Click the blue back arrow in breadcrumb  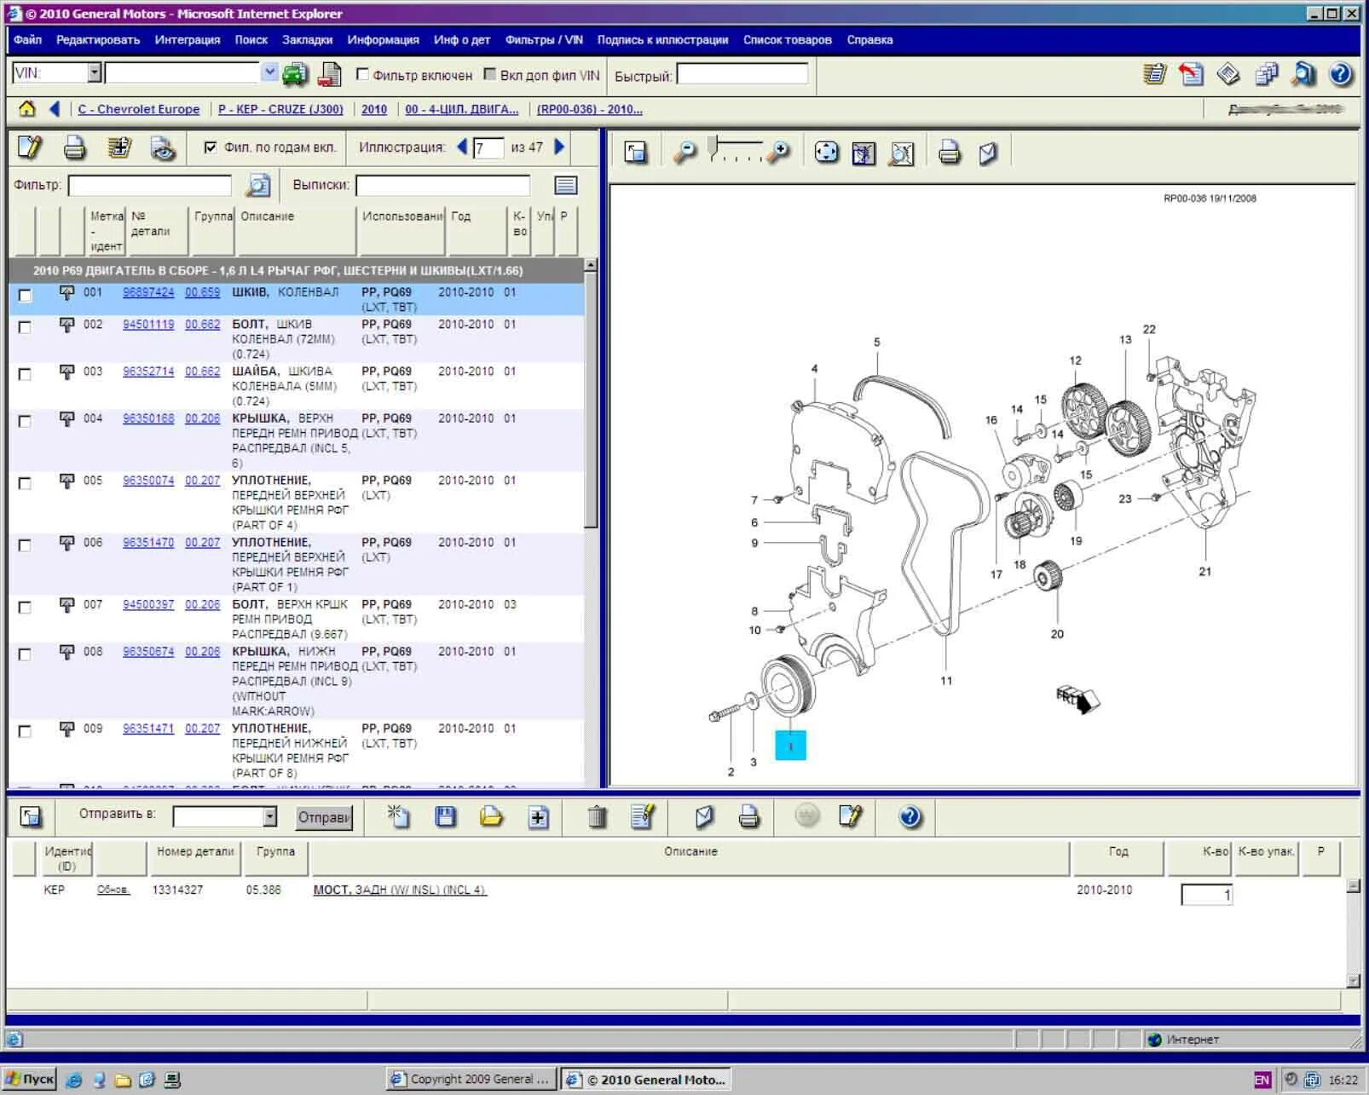[55, 109]
